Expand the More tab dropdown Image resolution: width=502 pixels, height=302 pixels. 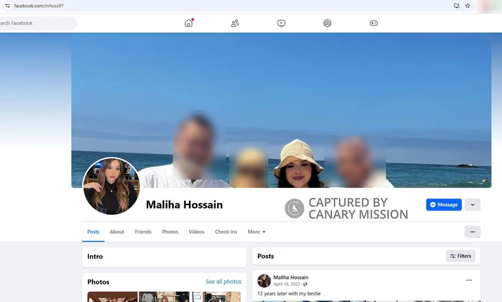(257, 232)
